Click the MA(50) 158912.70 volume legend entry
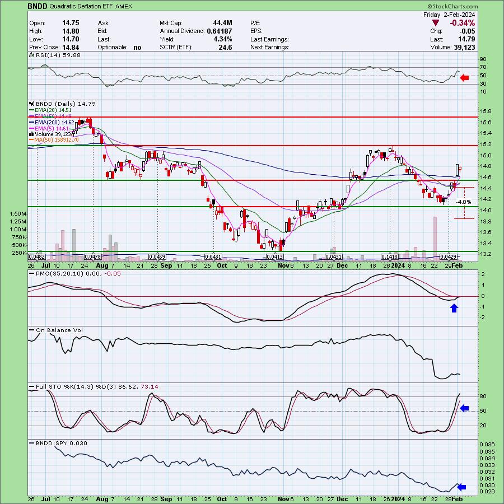 54,140
